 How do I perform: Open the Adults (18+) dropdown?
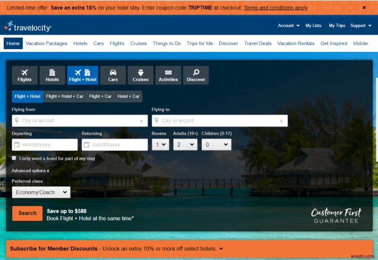coord(185,145)
